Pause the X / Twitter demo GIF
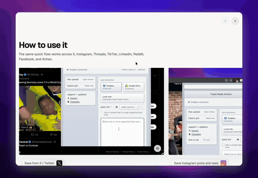The height and width of the screenshot is (178, 258). 157,148
